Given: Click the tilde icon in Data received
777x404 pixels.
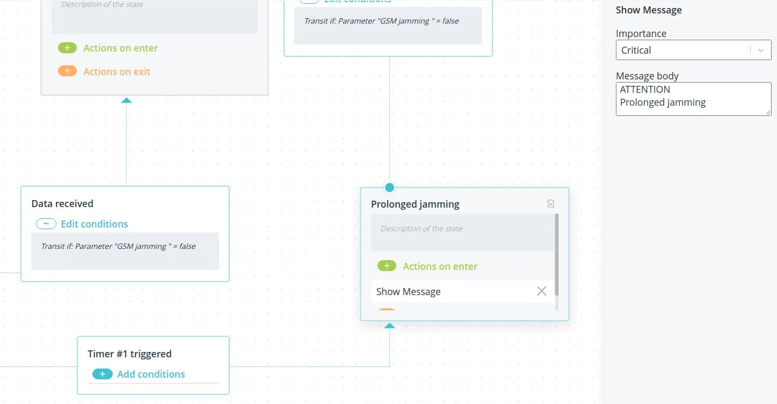Looking at the screenshot, I should pos(46,224).
